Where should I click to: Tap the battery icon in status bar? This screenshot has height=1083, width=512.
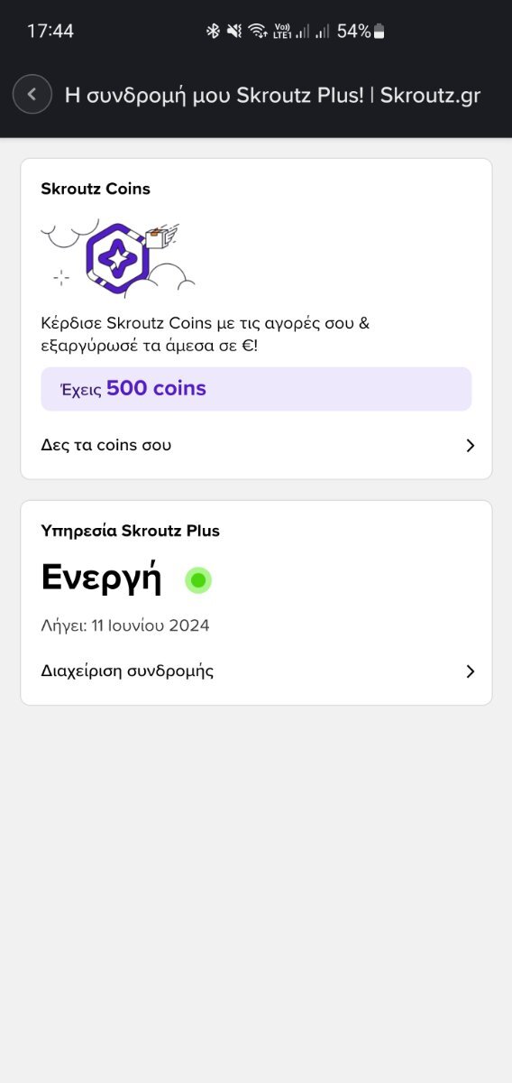(379, 32)
